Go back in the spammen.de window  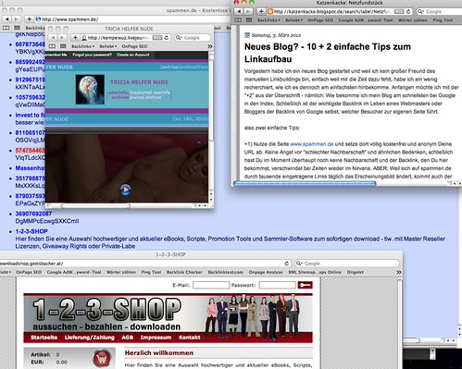(x=7, y=19)
